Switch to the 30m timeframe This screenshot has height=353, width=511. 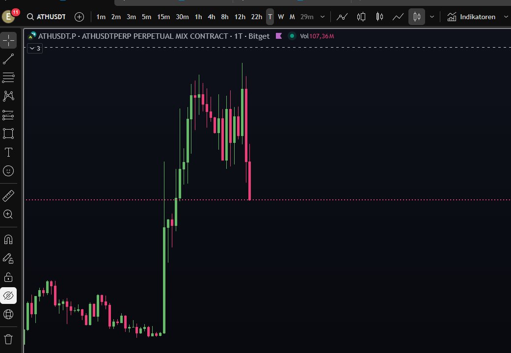tap(182, 17)
